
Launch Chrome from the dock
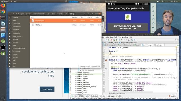pyautogui.click(x=3, y=12)
